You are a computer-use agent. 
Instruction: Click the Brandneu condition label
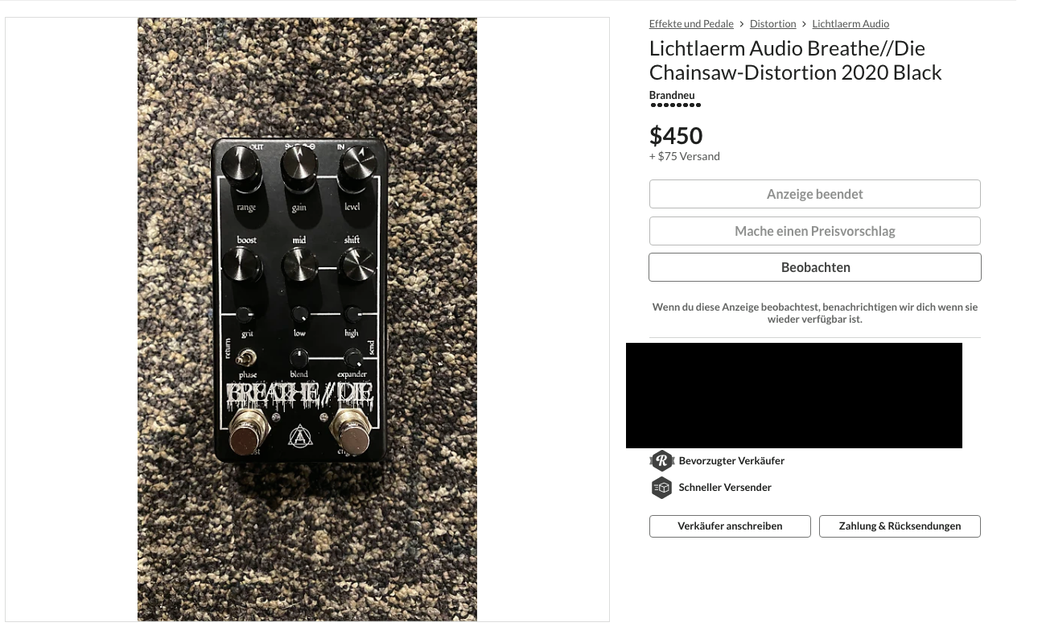(x=672, y=95)
